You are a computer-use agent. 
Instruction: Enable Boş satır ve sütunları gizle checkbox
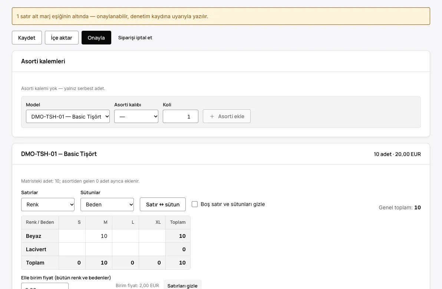pos(195,204)
